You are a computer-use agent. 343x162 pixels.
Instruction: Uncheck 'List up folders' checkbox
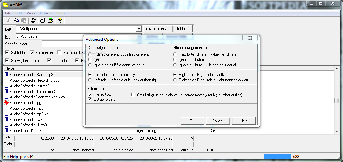(90, 99)
